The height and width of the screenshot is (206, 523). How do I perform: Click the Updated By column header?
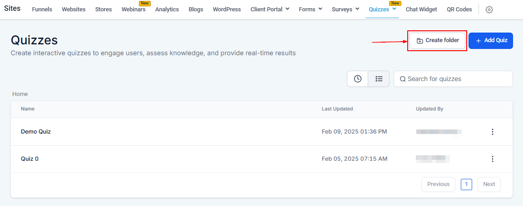[429, 109]
